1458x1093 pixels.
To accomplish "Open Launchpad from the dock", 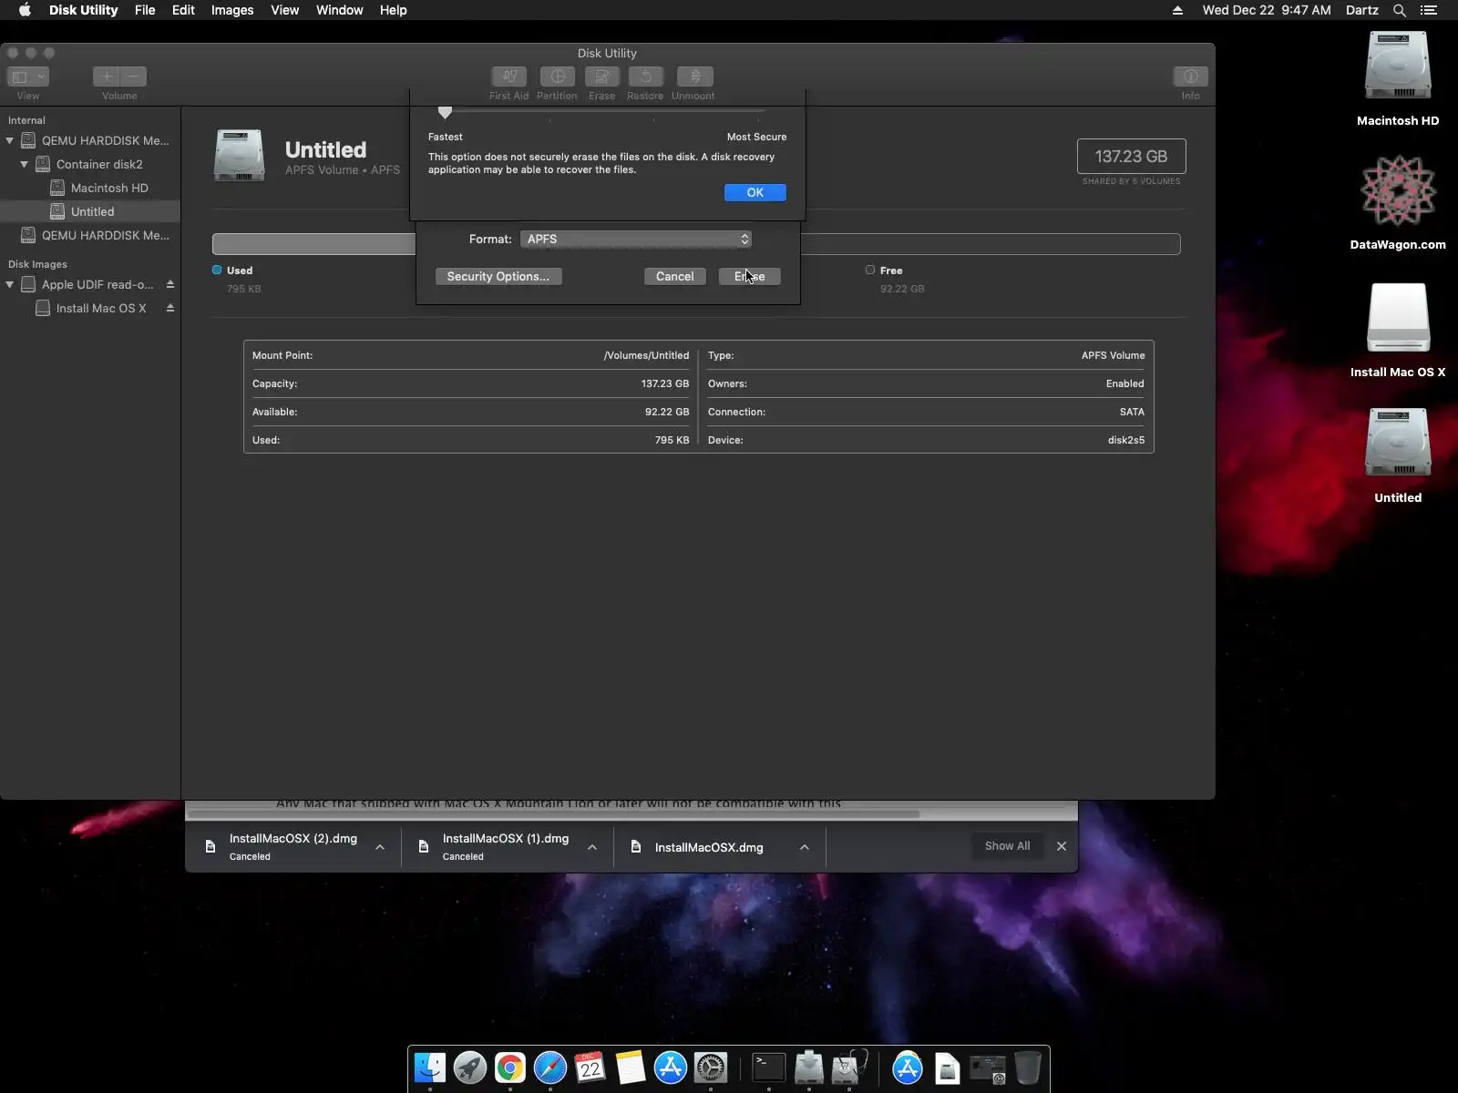I will [470, 1067].
